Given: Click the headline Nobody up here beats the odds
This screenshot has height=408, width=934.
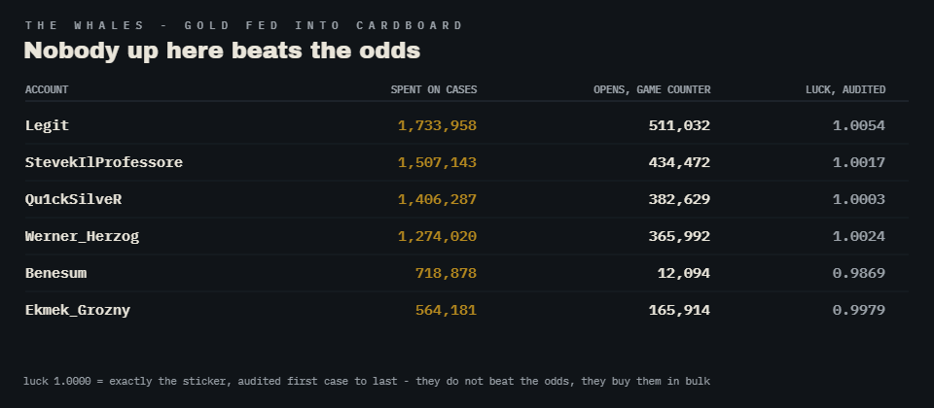Looking at the screenshot, I should point(222,51).
